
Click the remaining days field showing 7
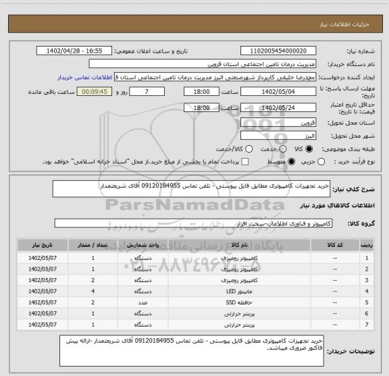[x=147, y=92]
